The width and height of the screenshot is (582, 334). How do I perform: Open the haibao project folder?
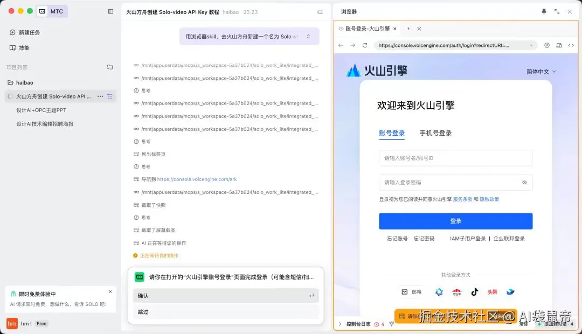[x=21, y=82]
